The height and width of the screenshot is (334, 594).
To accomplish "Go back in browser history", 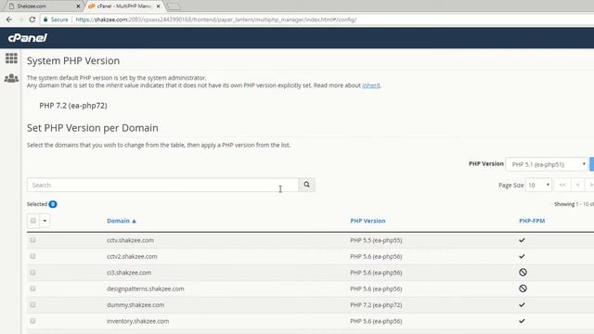I will tap(9, 19).
